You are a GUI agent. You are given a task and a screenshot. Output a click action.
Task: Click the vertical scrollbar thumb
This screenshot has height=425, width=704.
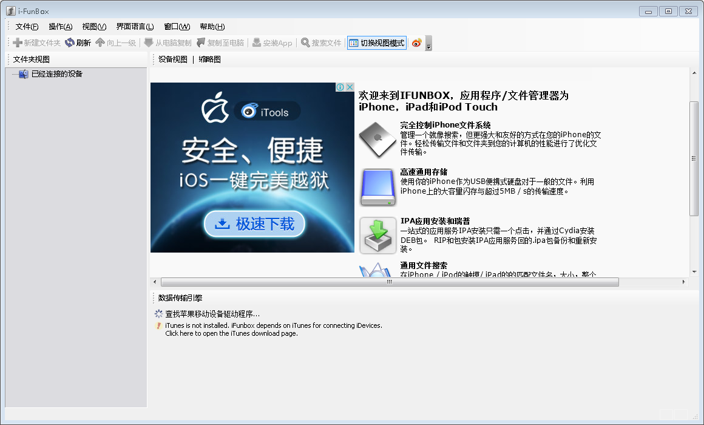[694, 158]
